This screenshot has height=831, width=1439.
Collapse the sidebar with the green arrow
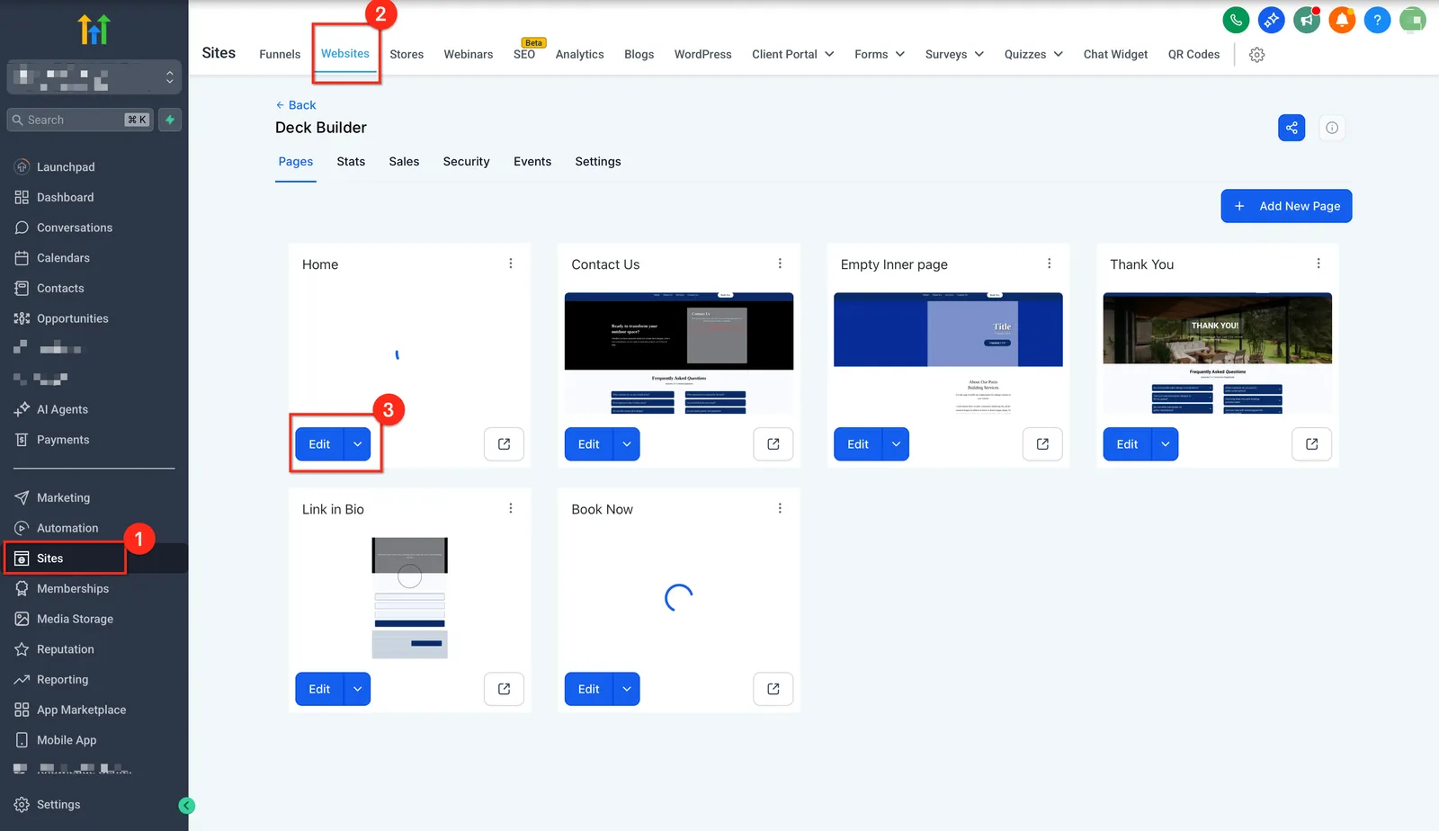tap(187, 806)
